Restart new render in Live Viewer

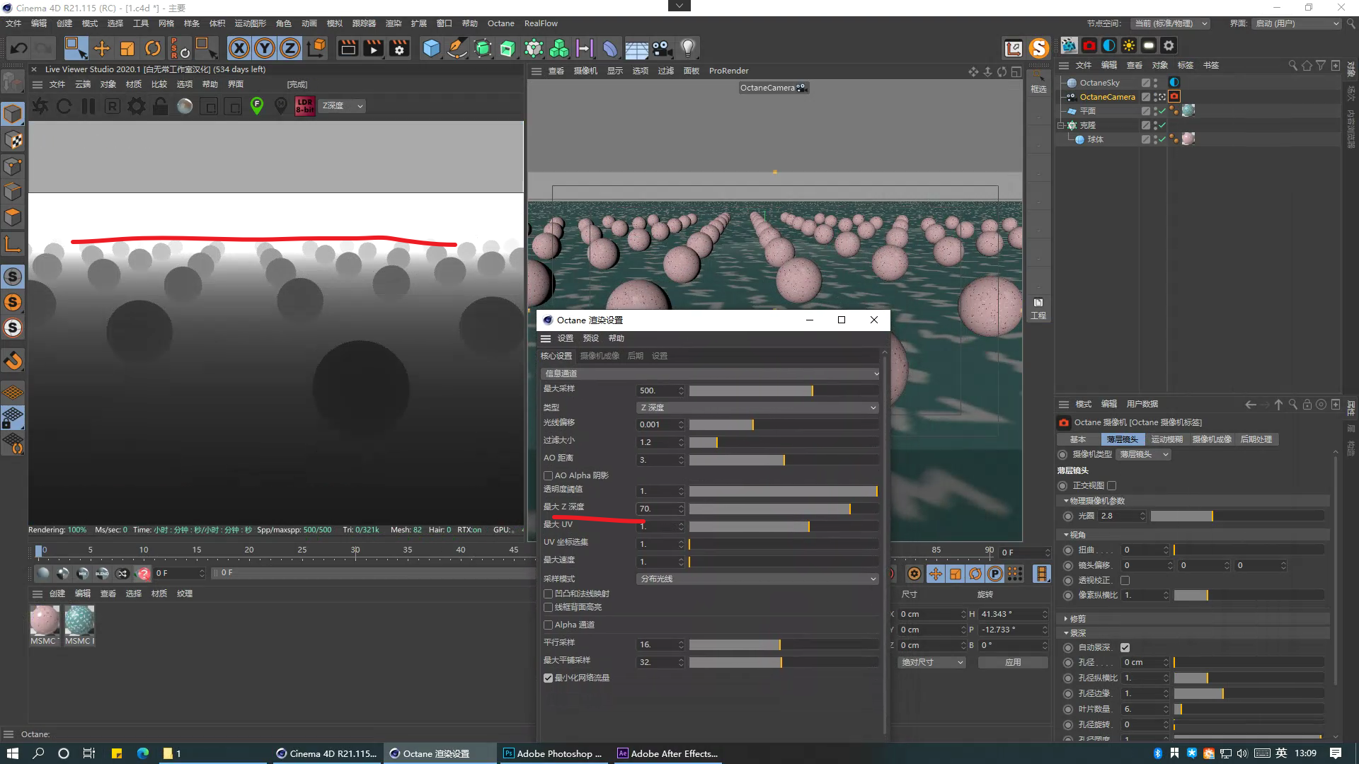64,106
